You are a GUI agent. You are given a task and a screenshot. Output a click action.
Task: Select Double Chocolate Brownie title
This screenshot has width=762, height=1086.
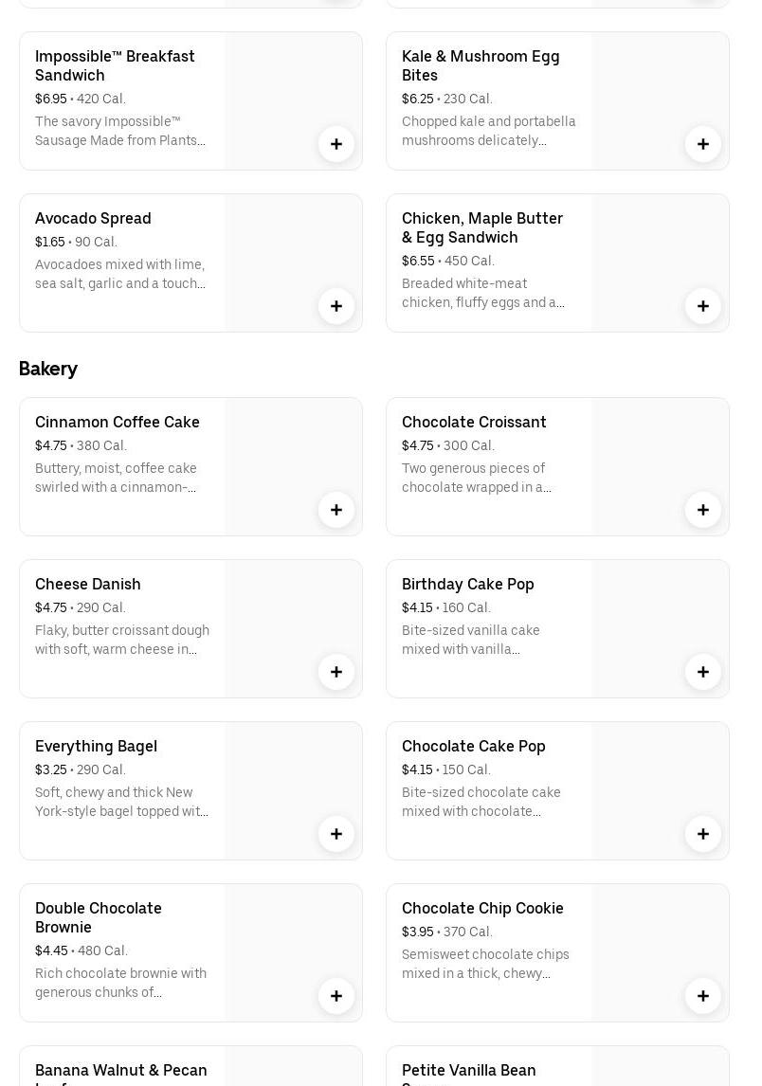(x=99, y=917)
